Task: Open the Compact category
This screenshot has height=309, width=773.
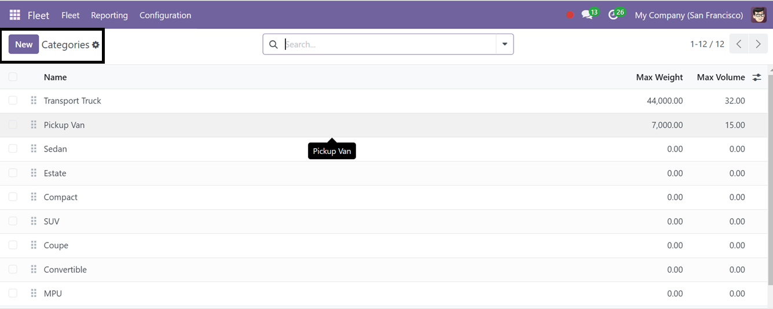Action: coord(61,197)
